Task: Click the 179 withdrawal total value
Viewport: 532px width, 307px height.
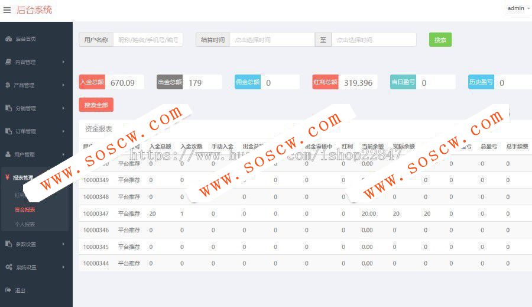Action: pos(195,83)
